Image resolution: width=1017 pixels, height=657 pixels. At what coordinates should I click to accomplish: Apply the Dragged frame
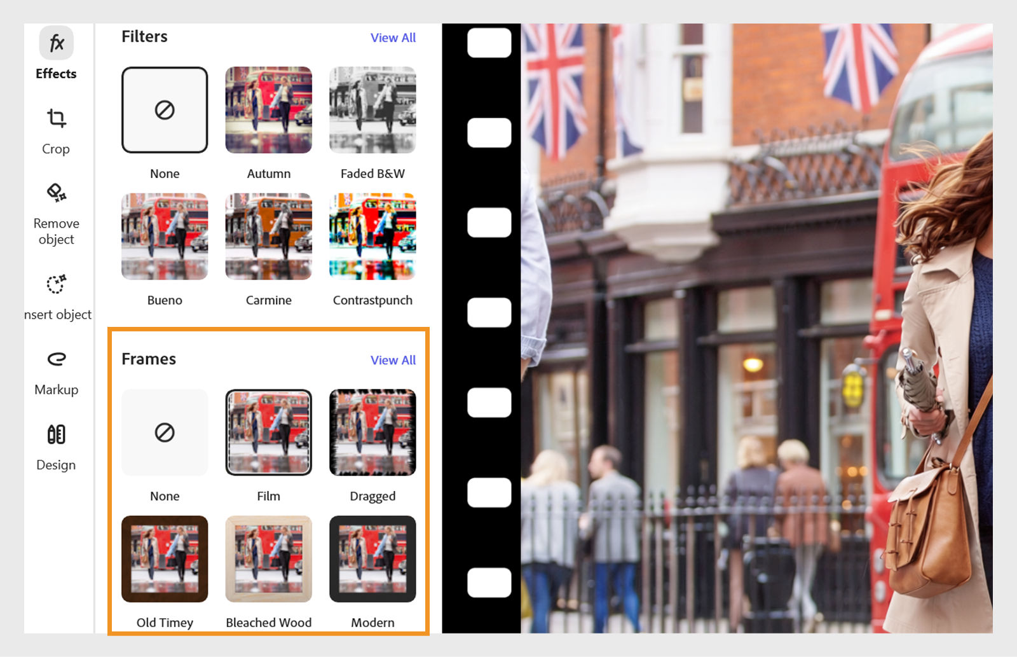click(372, 432)
